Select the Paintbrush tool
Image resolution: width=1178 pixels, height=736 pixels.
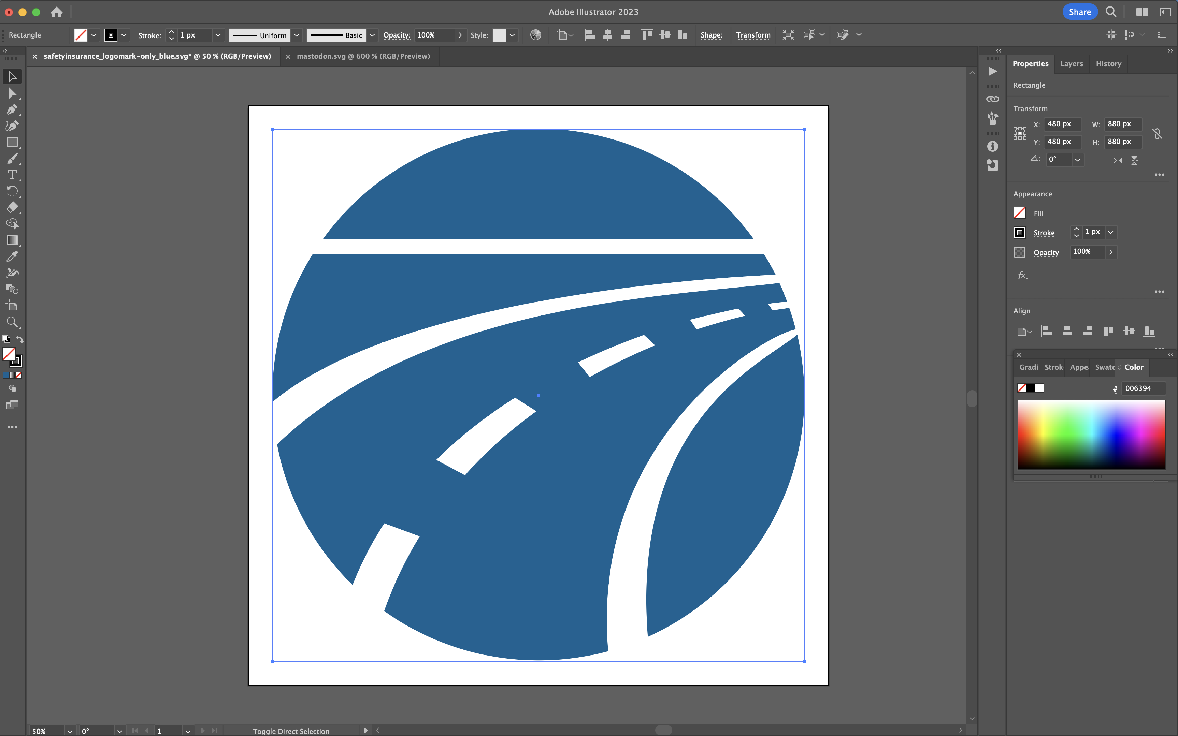point(12,159)
